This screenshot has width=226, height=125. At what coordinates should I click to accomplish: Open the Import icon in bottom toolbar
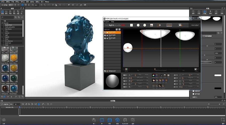(94, 120)
